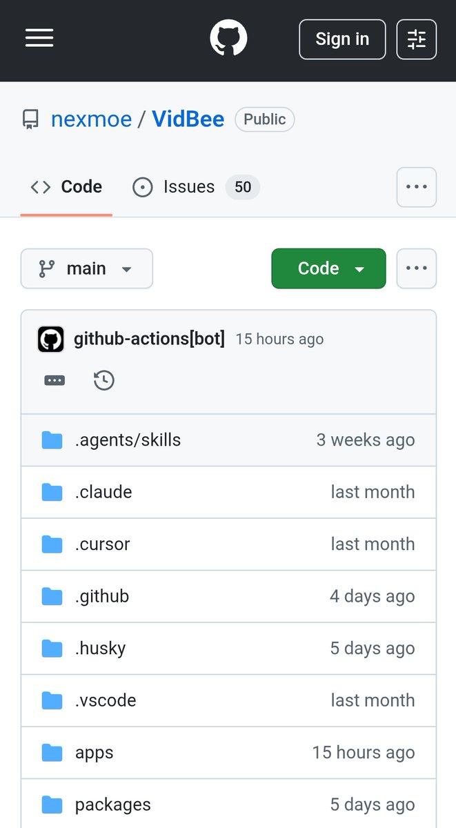Open commit history clock icon
456x828 pixels.
coord(104,380)
